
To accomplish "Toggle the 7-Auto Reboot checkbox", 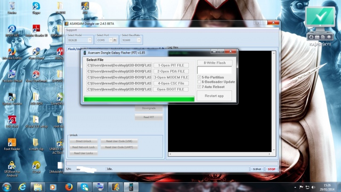I will 199,87.
